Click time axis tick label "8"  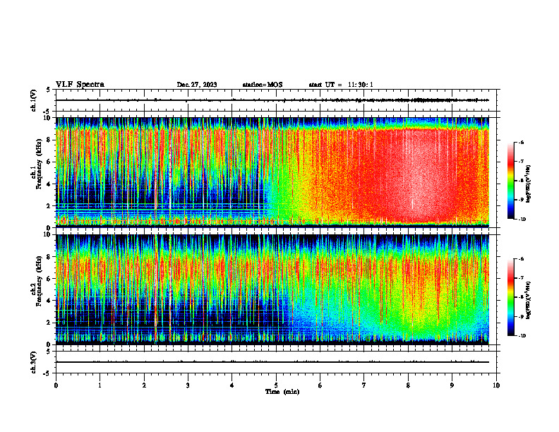click(408, 385)
